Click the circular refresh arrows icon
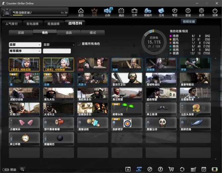Screen dimensions: 222x173 pyautogui.click(x=182, y=169)
